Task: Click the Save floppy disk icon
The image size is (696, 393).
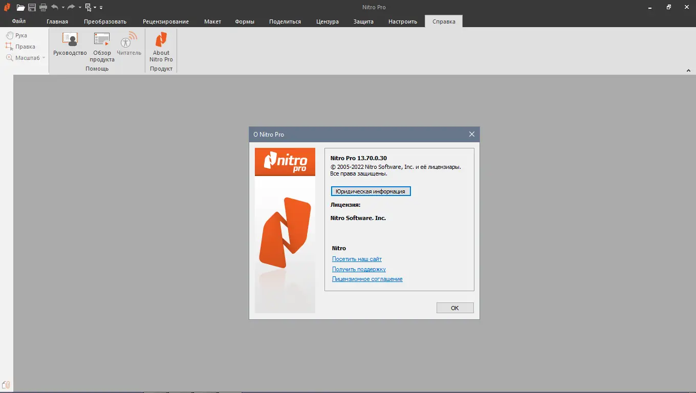Action: coord(32,7)
